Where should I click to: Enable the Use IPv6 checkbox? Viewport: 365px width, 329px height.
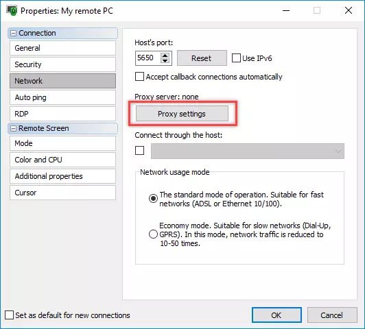236,58
